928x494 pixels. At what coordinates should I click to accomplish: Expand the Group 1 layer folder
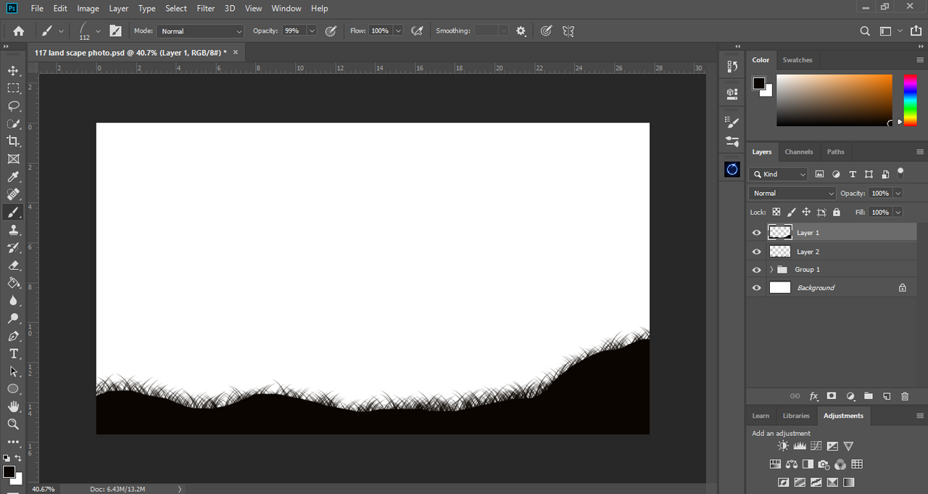tap(771, 270)
